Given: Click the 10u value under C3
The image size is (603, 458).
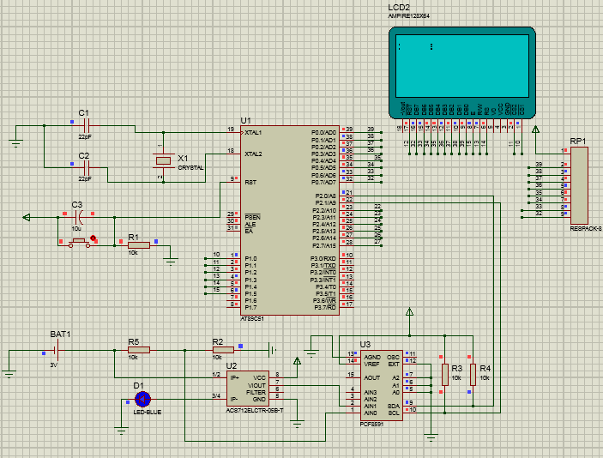Looking at the screenshot, I should [x=76, y=229].
